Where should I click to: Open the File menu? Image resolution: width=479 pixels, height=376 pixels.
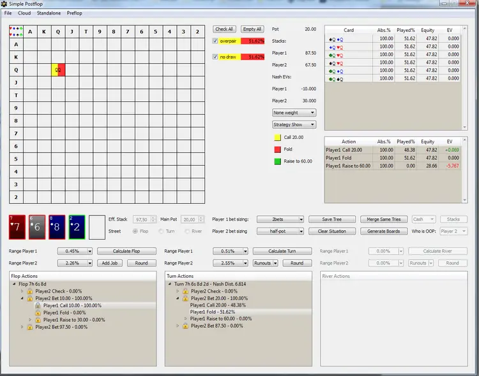8,13
